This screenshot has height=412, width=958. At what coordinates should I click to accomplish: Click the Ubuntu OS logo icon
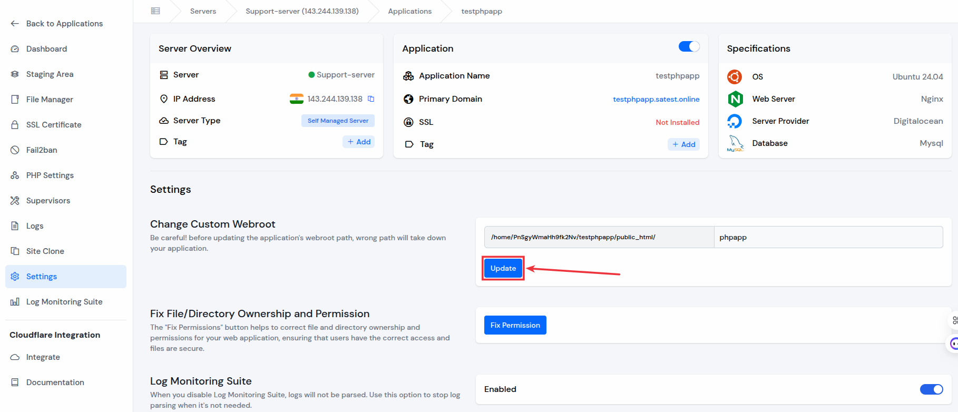click(x=735, y=77)
